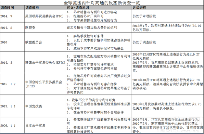Click the cell about the 9.97亿欧元 fine

167,28
